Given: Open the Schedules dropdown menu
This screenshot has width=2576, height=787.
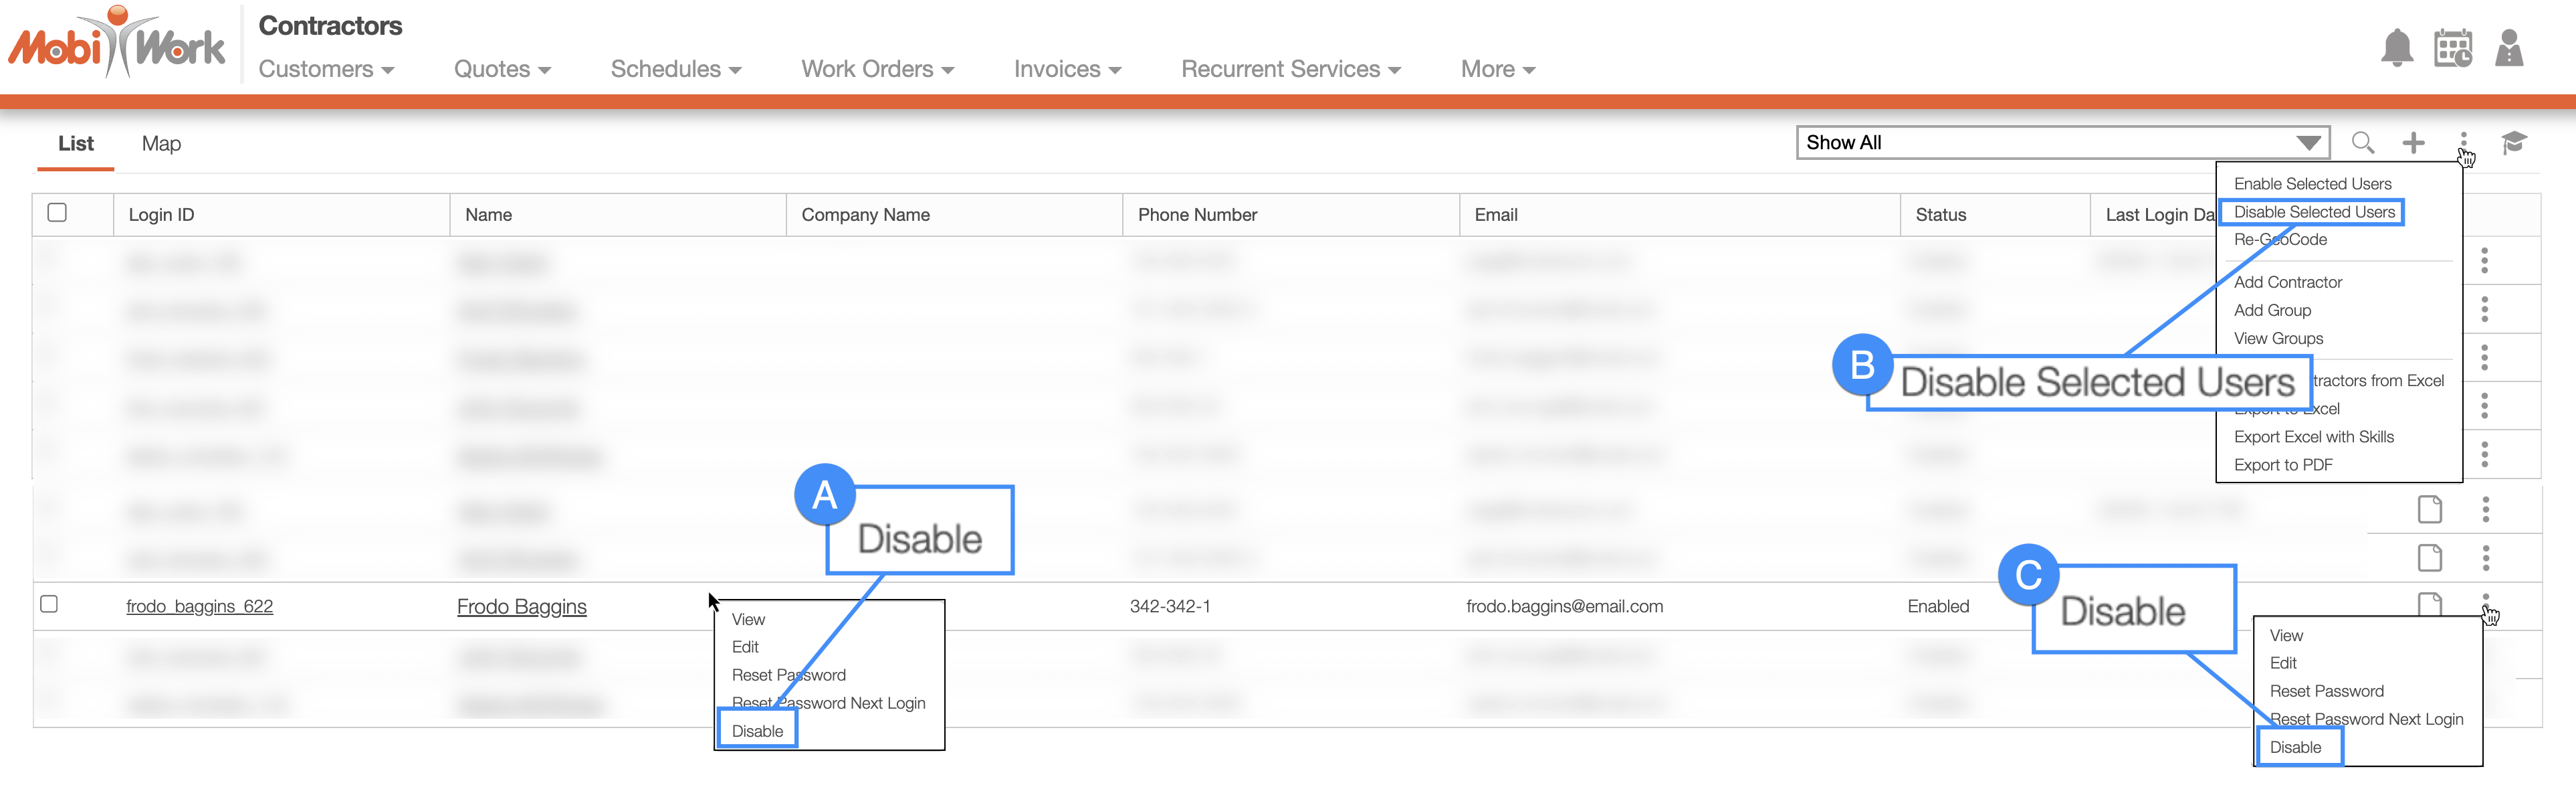Looking at the screenshot, I should click(x=676, y=69).
